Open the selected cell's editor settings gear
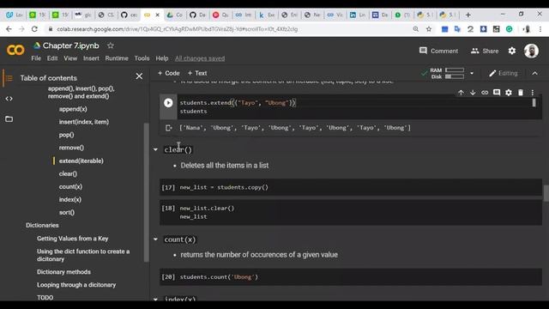 509,93
